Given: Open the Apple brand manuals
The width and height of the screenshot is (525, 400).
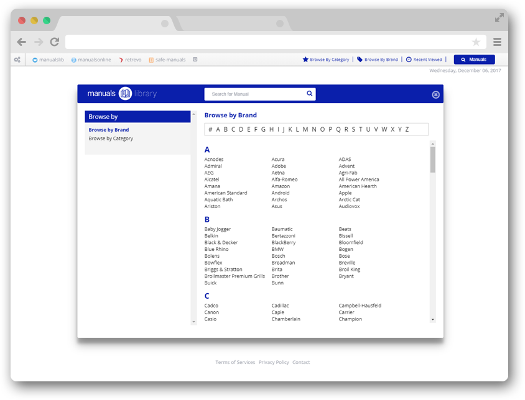Looking at the screenshot, I should pyautogui.click(x=345, y=193).
